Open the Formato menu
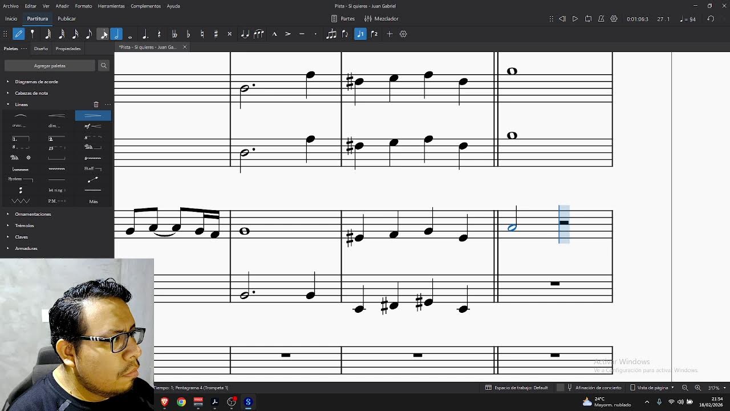Screen dimensions: 730x411 [83, 6]
